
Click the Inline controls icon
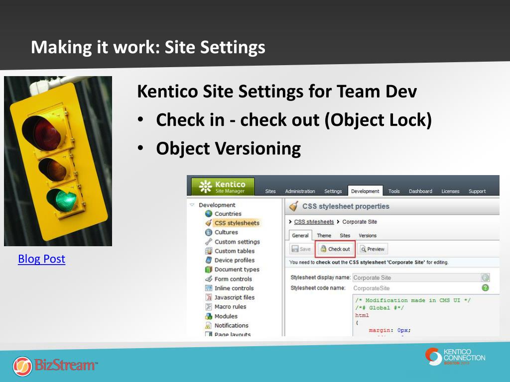pos(209,288)
